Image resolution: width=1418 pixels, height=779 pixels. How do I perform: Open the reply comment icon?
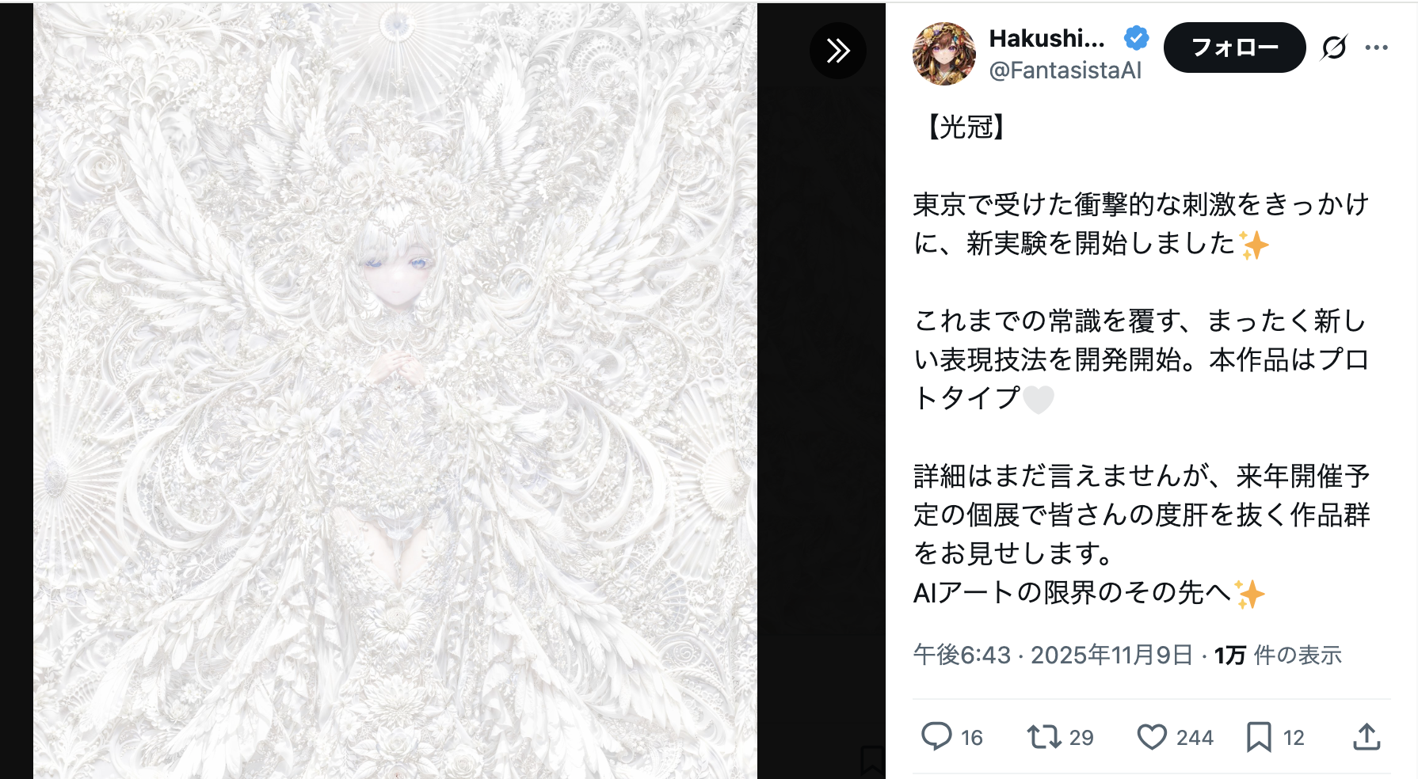tap(936, 736)
